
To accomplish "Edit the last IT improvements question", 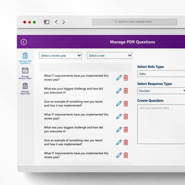I will click(119, 155).
